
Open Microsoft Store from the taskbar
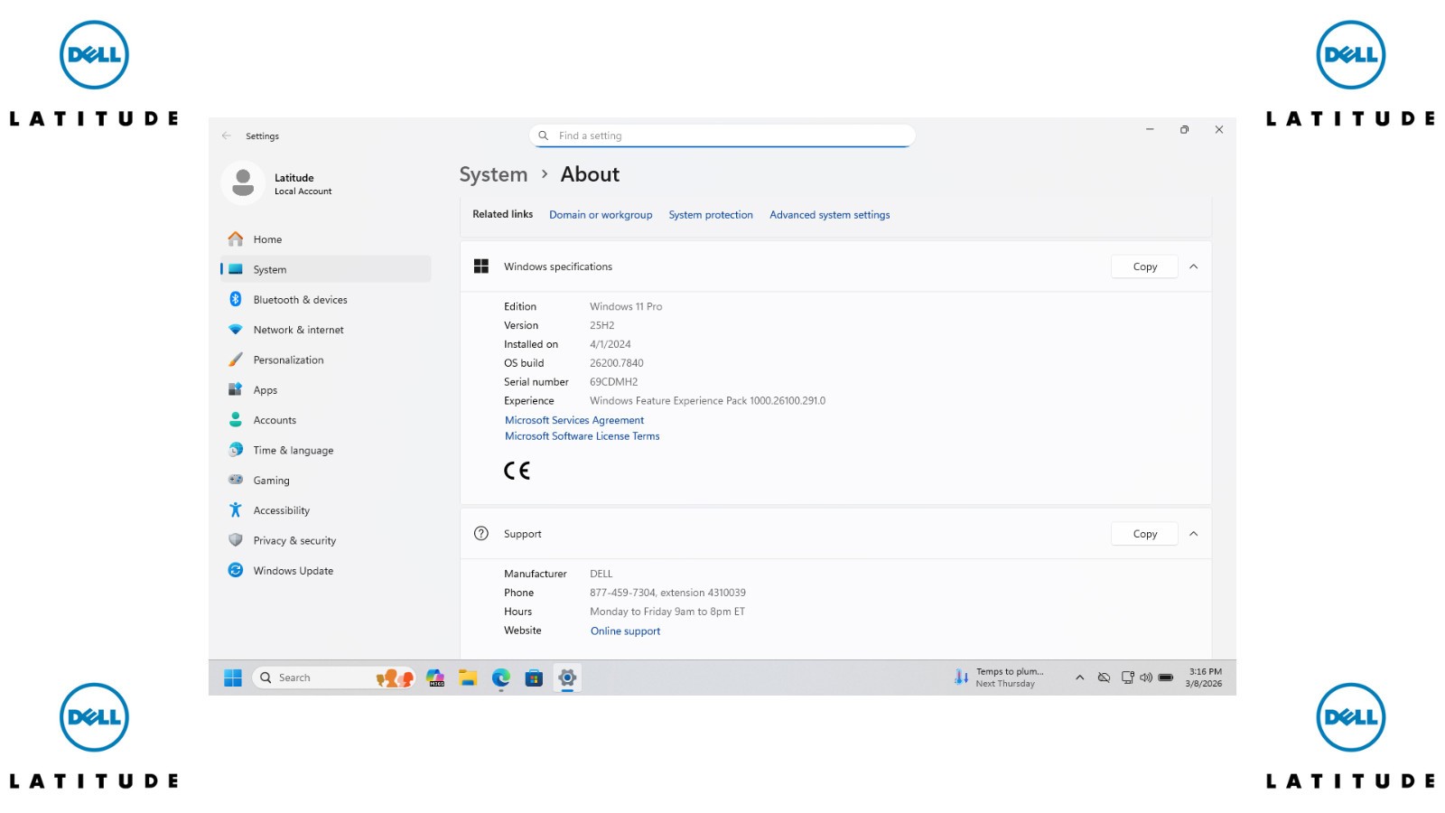pos(534,677)
